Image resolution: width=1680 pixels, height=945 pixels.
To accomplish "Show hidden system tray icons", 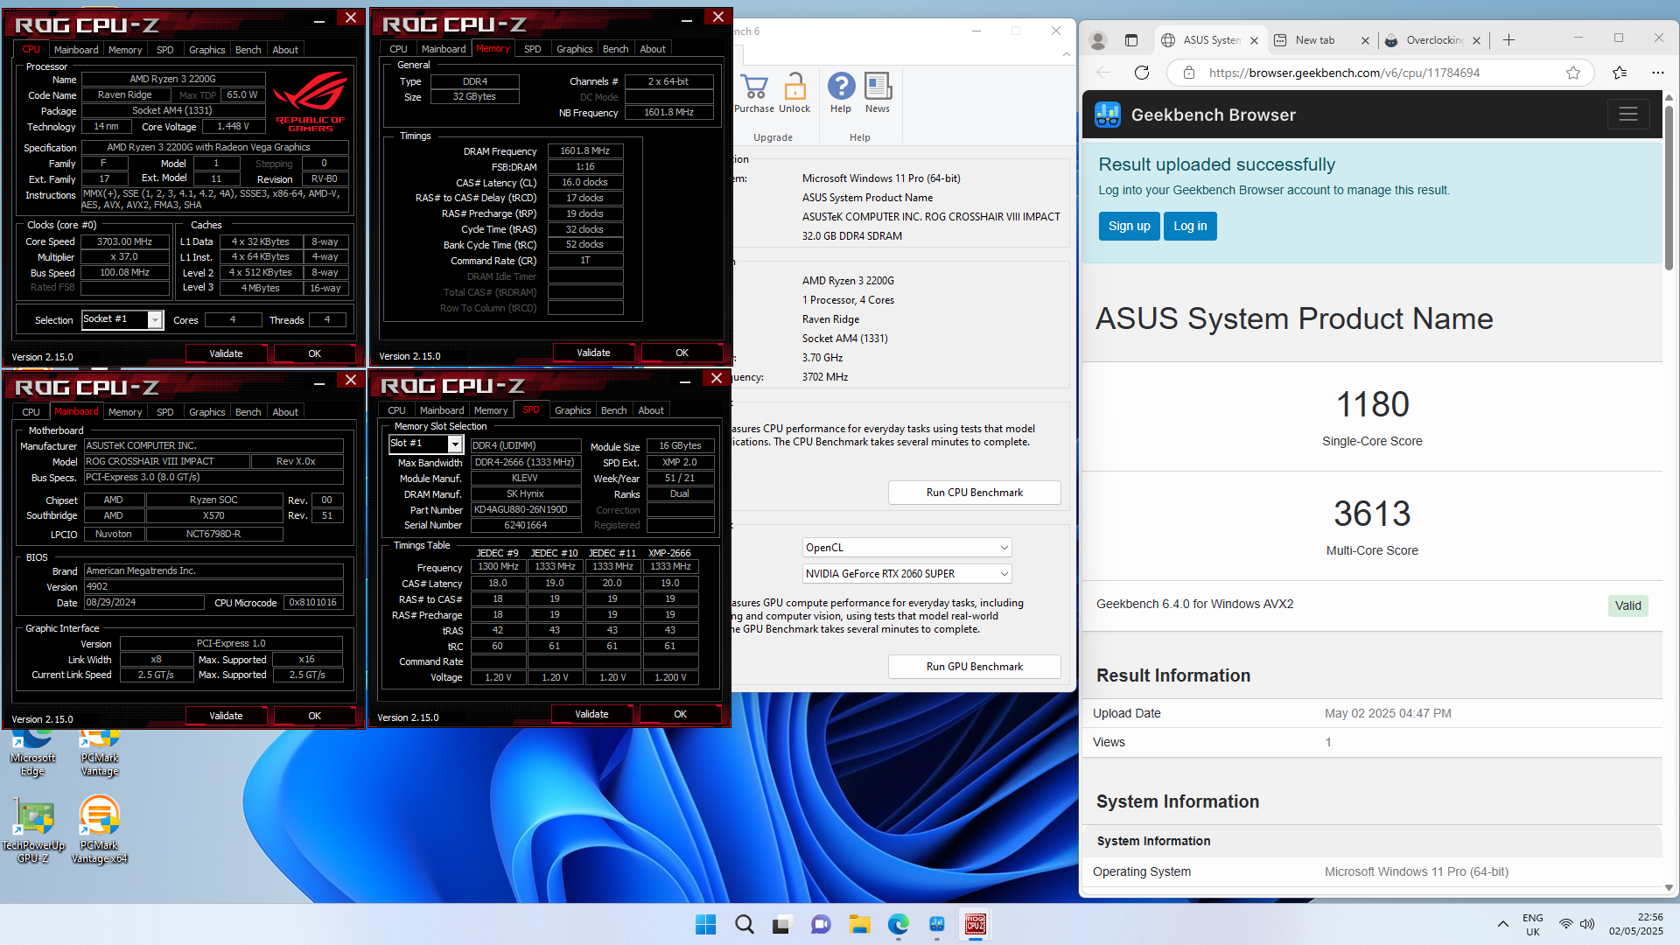I will coord(1502,924).
